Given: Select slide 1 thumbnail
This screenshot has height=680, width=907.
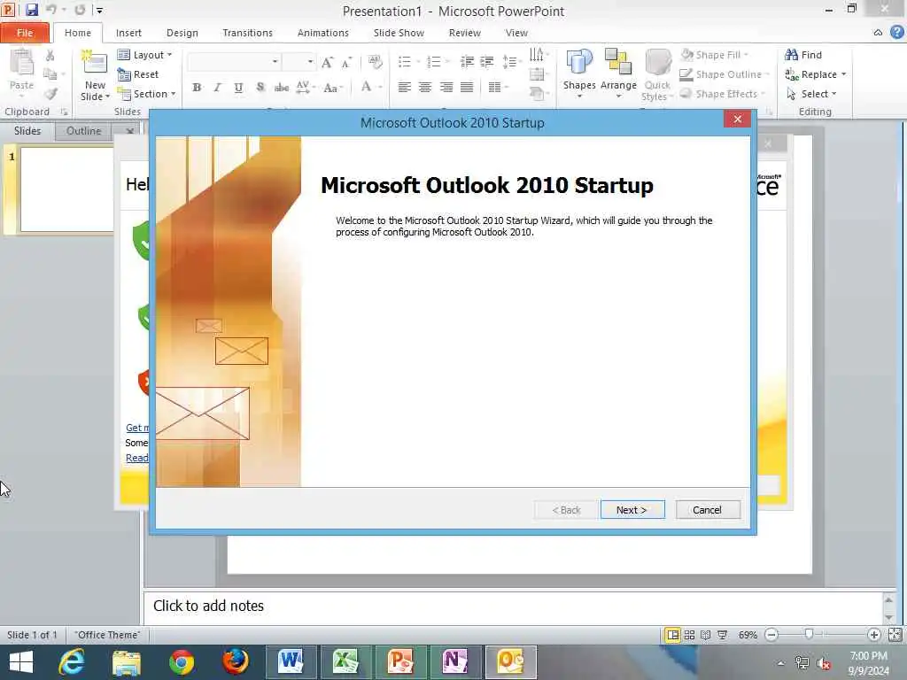Looking at the screenshot, I should 67,189.
